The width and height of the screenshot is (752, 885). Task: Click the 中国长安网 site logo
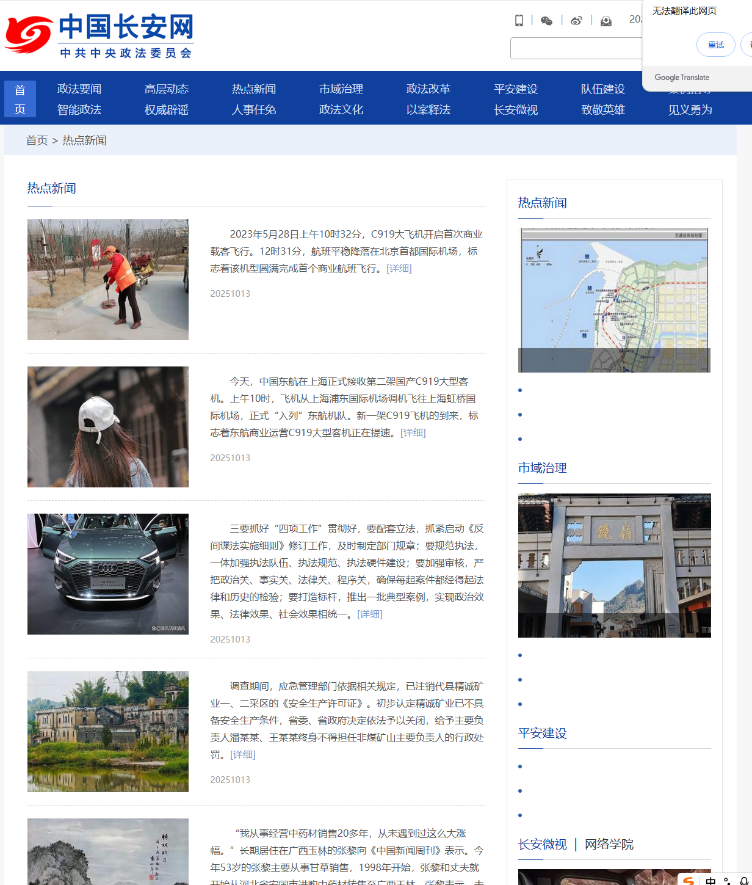click(x=99, y=36)
